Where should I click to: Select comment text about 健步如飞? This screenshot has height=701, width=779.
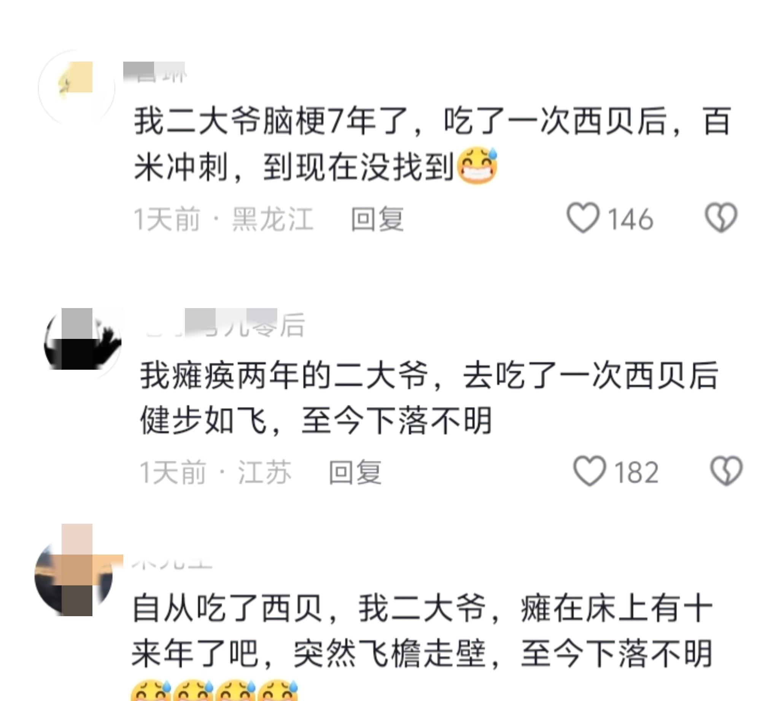coord(429,397)
